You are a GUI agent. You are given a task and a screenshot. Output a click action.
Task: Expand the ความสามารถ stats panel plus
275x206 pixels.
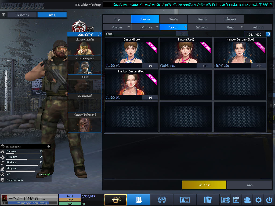(x=49, y=146)
